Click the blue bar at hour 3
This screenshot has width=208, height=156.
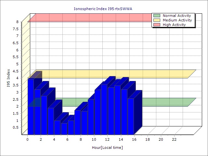click(51, 121)
